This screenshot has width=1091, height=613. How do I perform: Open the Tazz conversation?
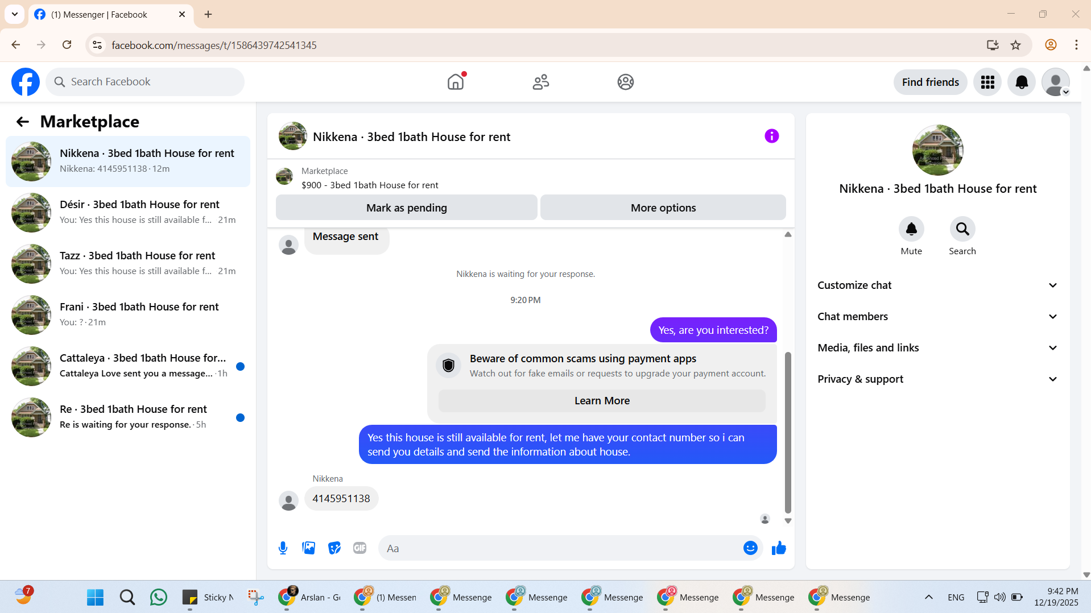click(x=128, y=264)
